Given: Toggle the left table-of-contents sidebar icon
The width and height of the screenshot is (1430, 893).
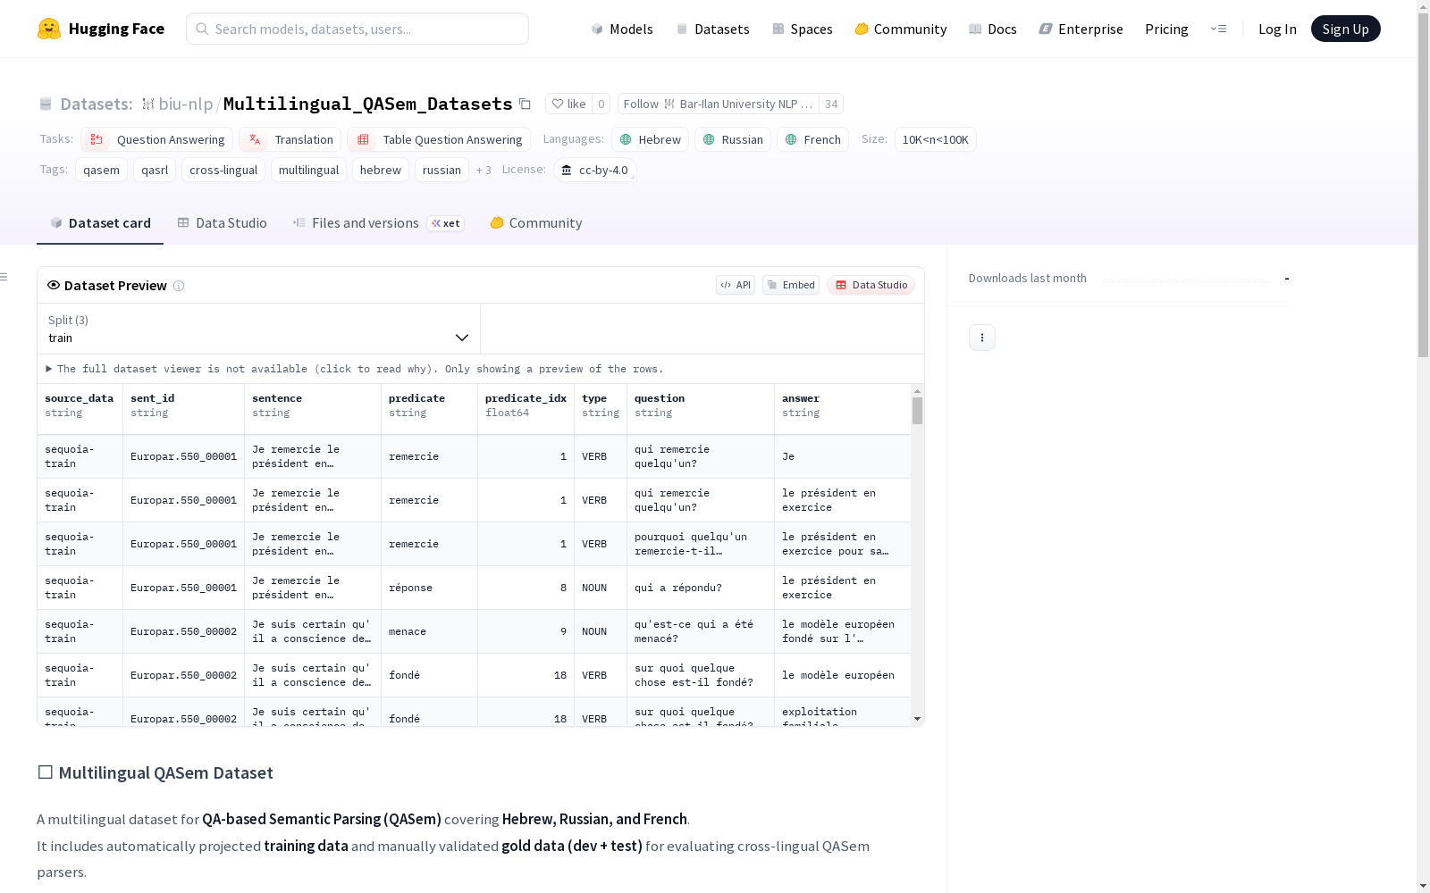Looking at the screenshot, I should coord(4,277).
